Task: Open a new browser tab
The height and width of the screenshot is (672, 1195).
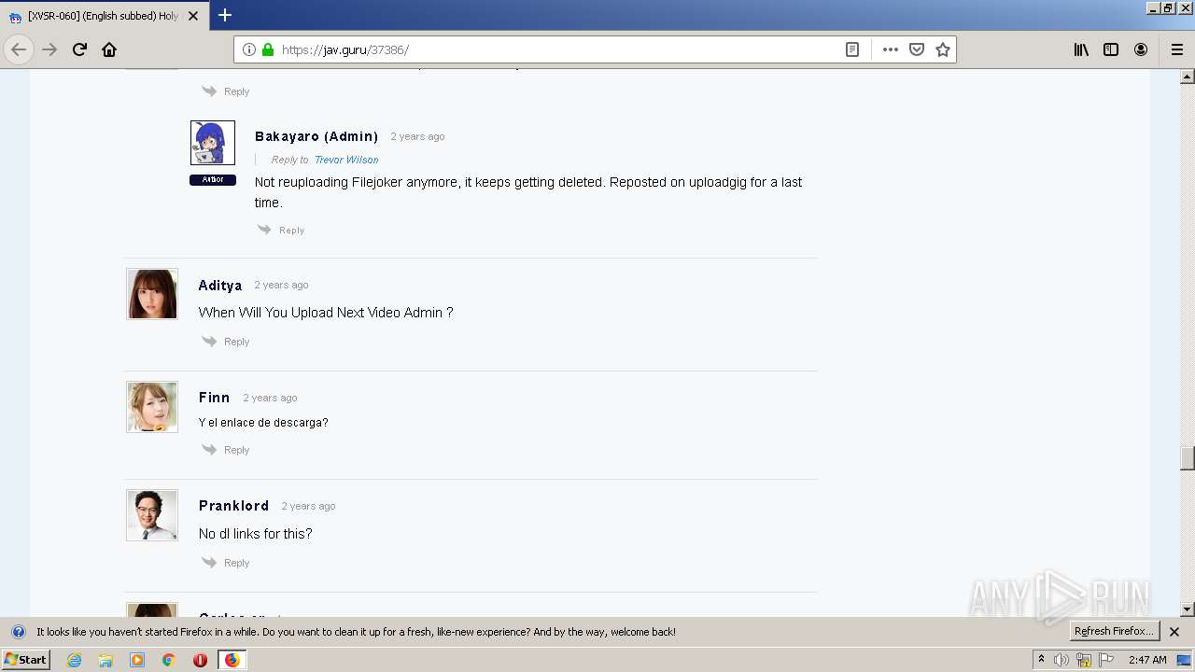Action: click(225, 15)
